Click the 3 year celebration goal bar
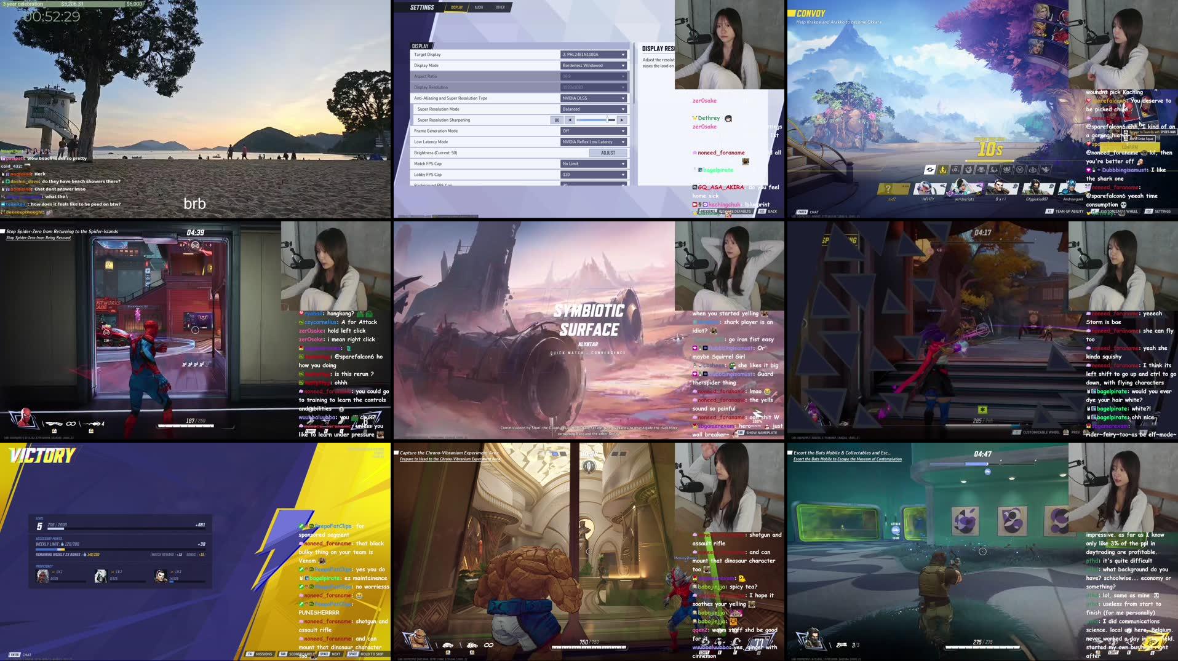The image size is (1178, 661). click(x=72, y=4)
